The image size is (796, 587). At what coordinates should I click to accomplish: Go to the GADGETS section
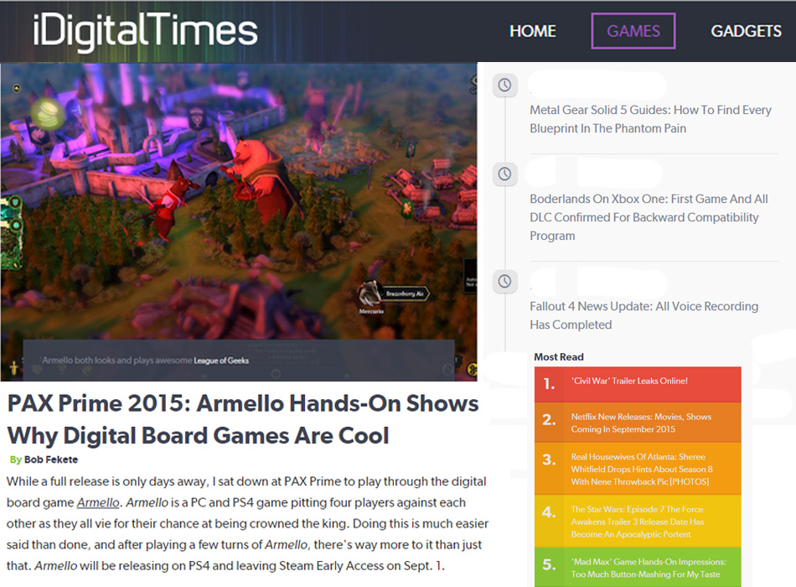pos(746,31)
